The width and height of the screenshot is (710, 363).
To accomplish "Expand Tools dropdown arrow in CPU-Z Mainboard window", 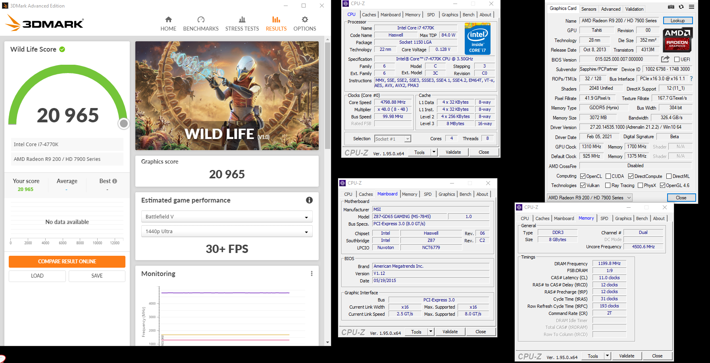I will 431,332.
